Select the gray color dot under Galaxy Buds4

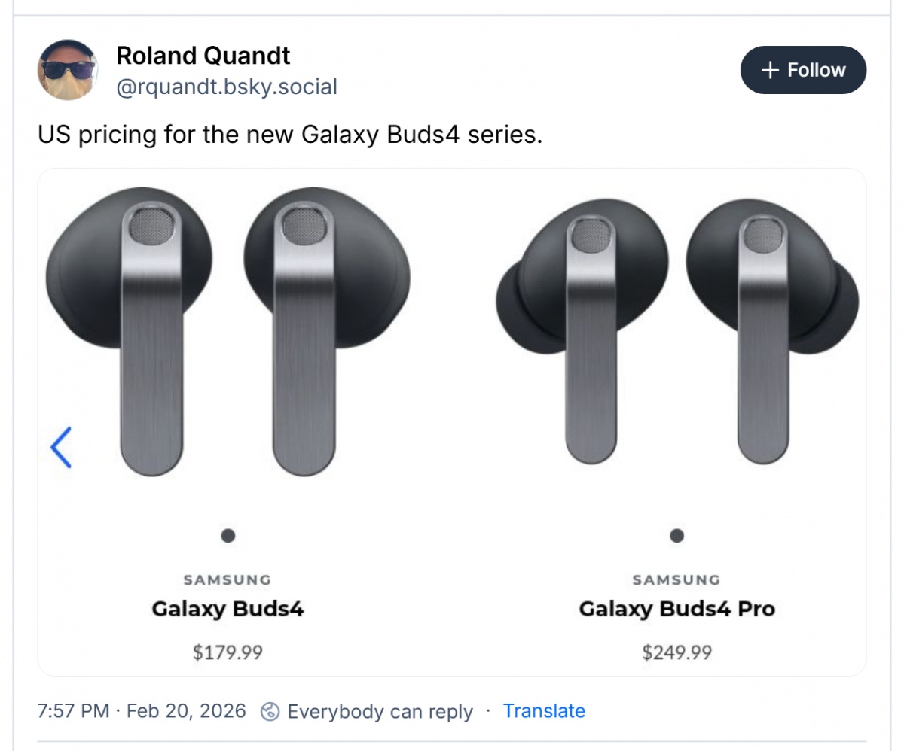[x=228, y=536]
